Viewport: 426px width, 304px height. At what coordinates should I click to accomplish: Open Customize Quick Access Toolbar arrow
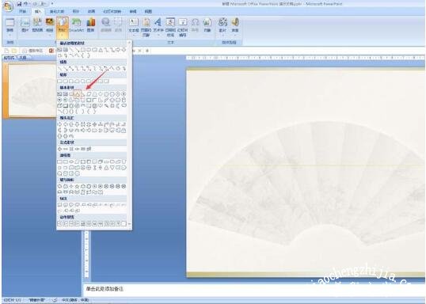[x=52, y=4]
